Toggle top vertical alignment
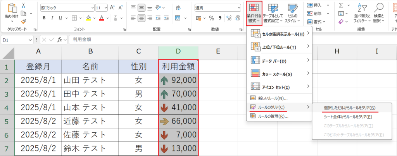 (133, 7)
